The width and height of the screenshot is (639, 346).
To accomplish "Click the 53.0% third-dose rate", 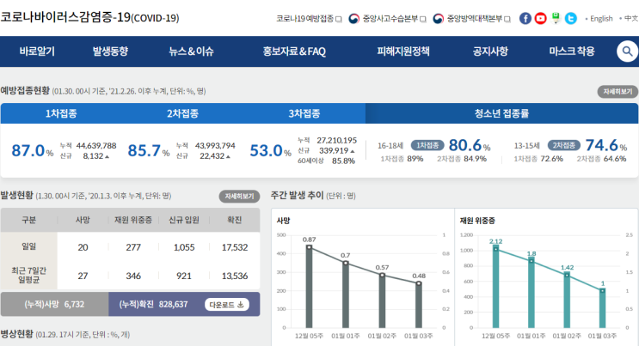I will pos(270,150).
